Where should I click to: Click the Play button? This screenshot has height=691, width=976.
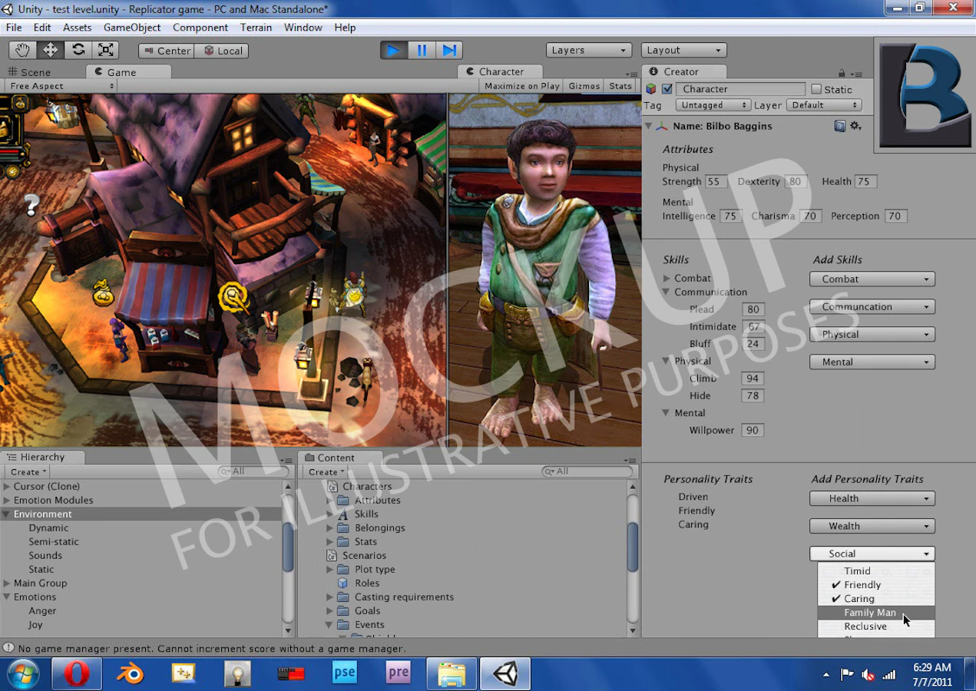394,50
